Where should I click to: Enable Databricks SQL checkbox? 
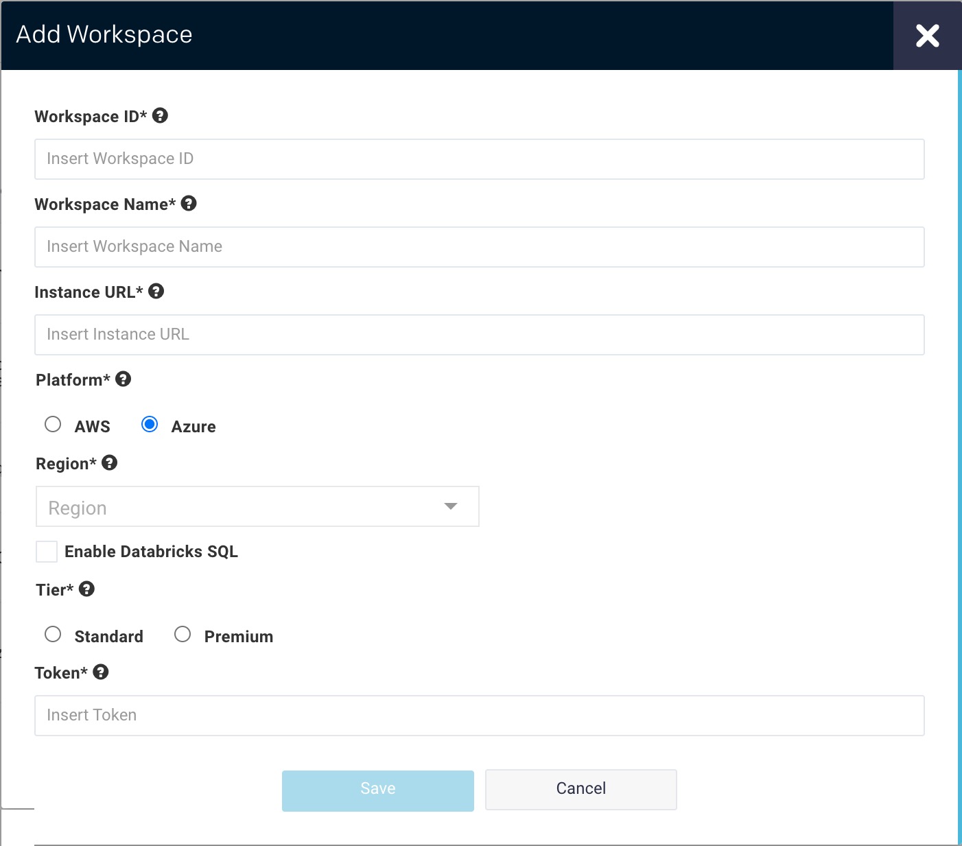click(46, 551)
